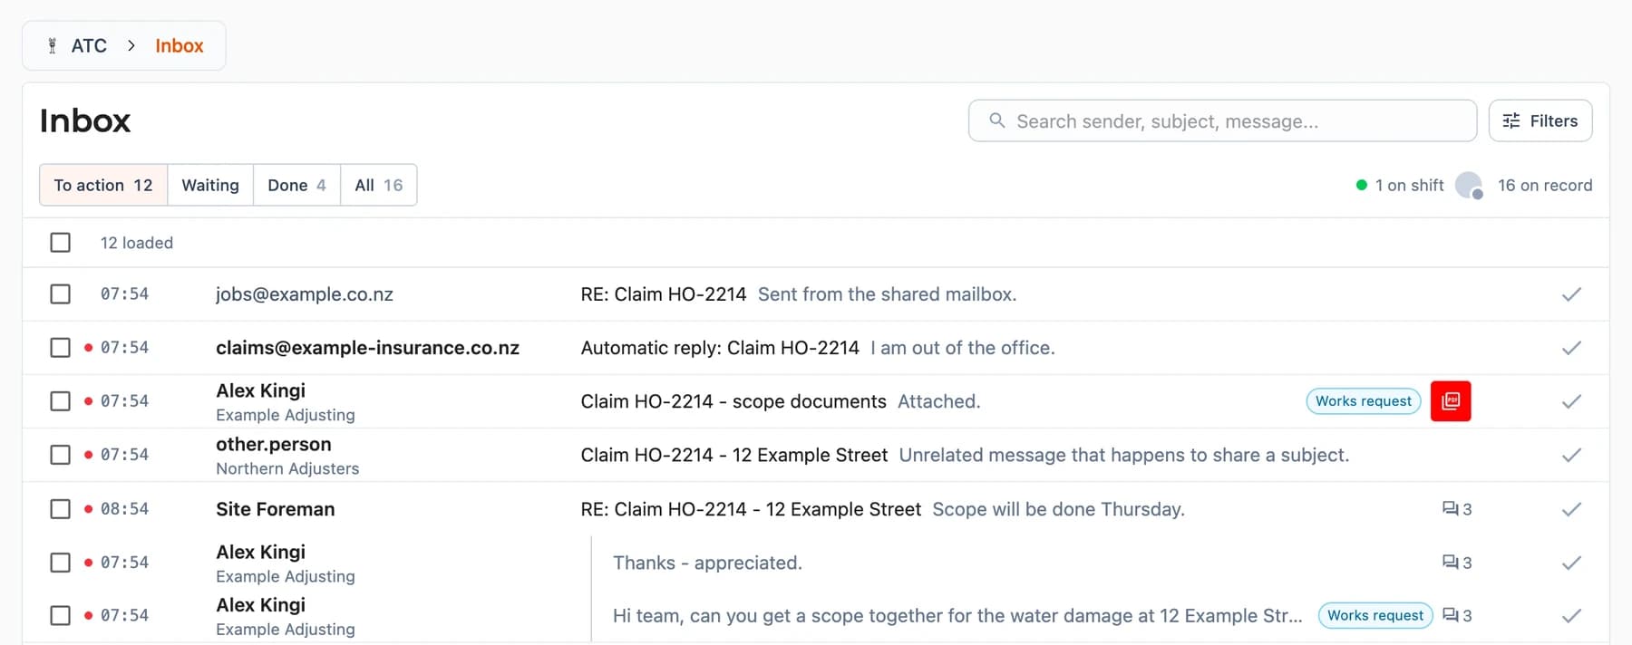Open the red PDF attachment icon
Viewport: 1632px width, 645px height.
coord(1451,401)
